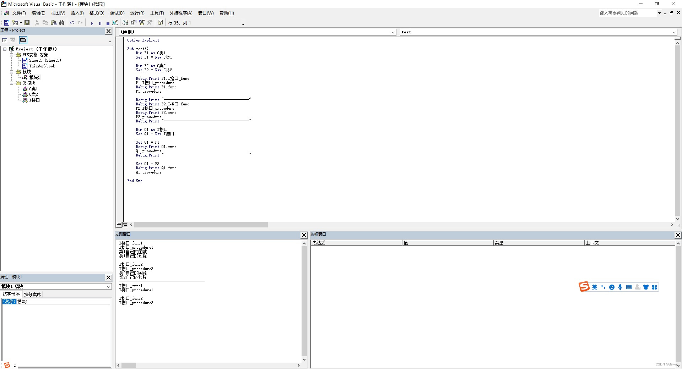Click the Cut scissors icon

click(37, 23)
